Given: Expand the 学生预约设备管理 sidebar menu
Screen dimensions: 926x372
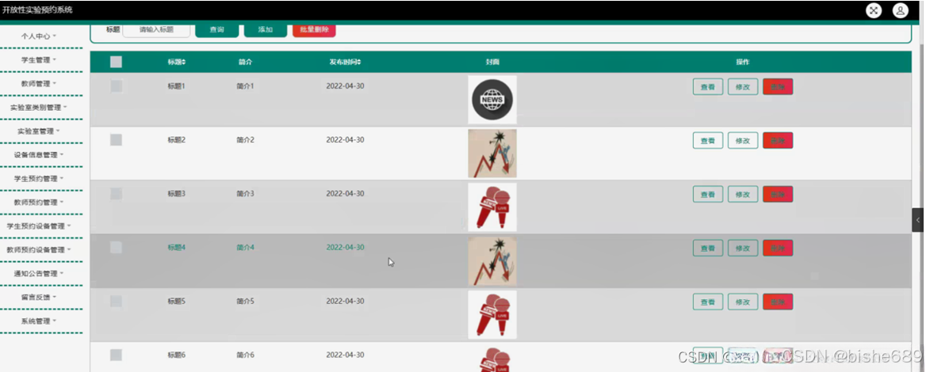Looking at the screenshot, I should (x=39, y=226).
